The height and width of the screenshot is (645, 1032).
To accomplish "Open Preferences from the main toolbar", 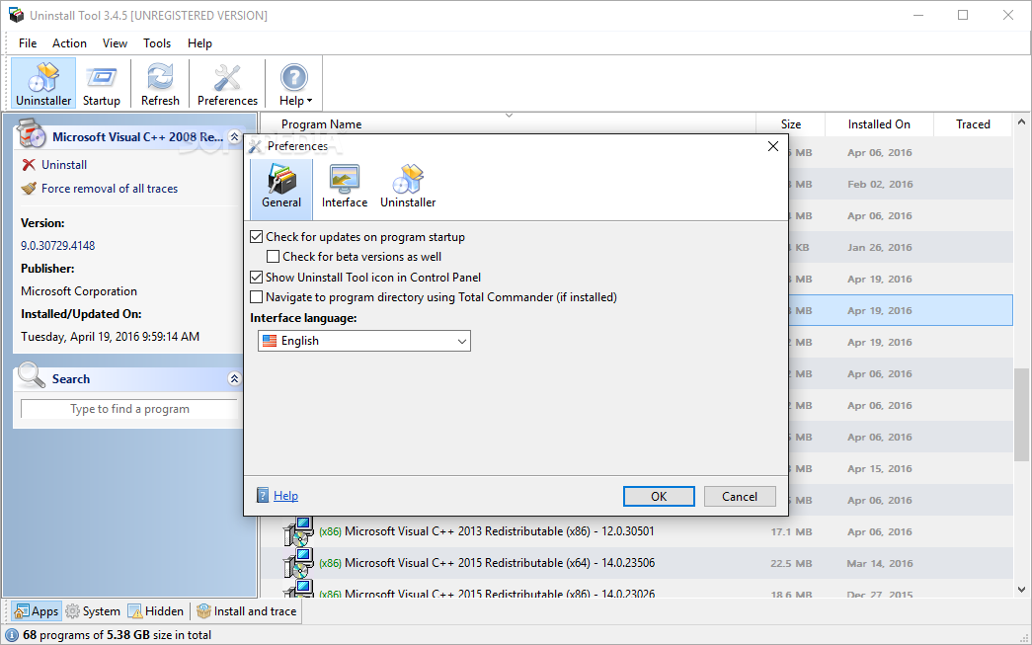I will tap(227, 84).
